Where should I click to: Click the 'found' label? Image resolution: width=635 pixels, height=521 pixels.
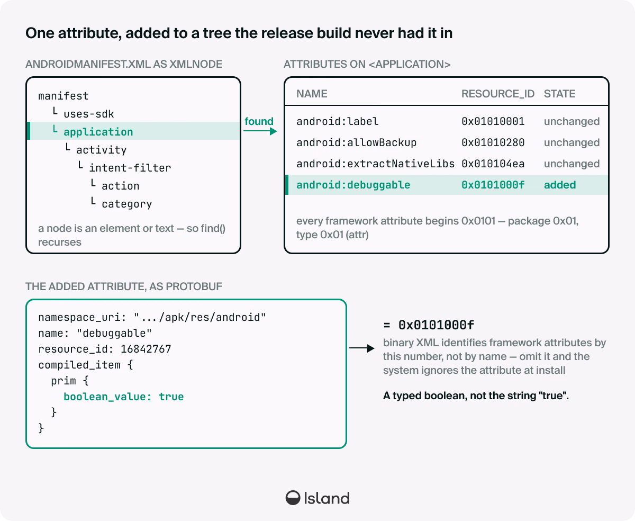(259, 121)
